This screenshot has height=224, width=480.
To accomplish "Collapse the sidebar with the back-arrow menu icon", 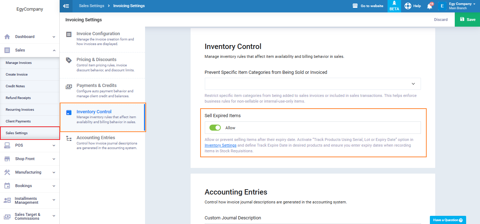I will (66, 6).
